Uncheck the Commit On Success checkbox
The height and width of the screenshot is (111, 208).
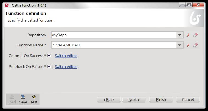[49, 56]
